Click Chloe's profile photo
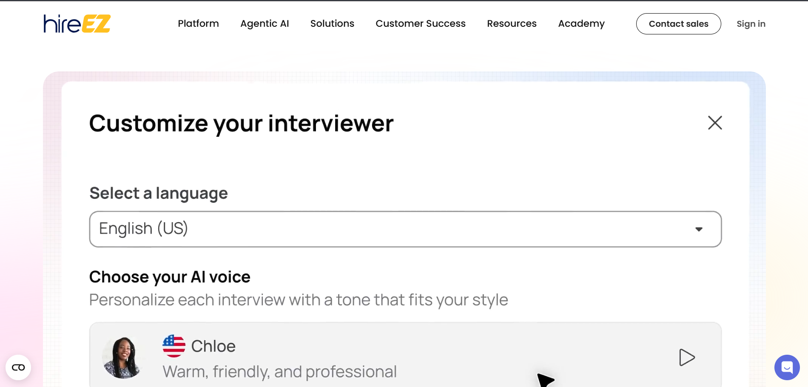The width and height of the screenshot is (808, 387). (123, 357)
